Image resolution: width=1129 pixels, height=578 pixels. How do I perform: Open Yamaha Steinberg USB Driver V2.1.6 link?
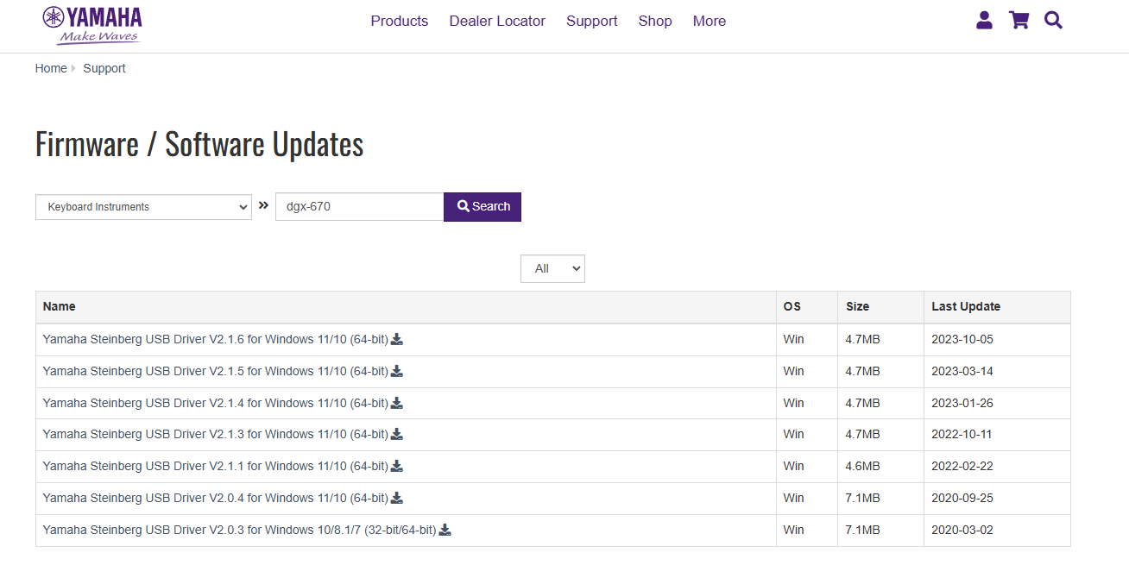(216, 339)
